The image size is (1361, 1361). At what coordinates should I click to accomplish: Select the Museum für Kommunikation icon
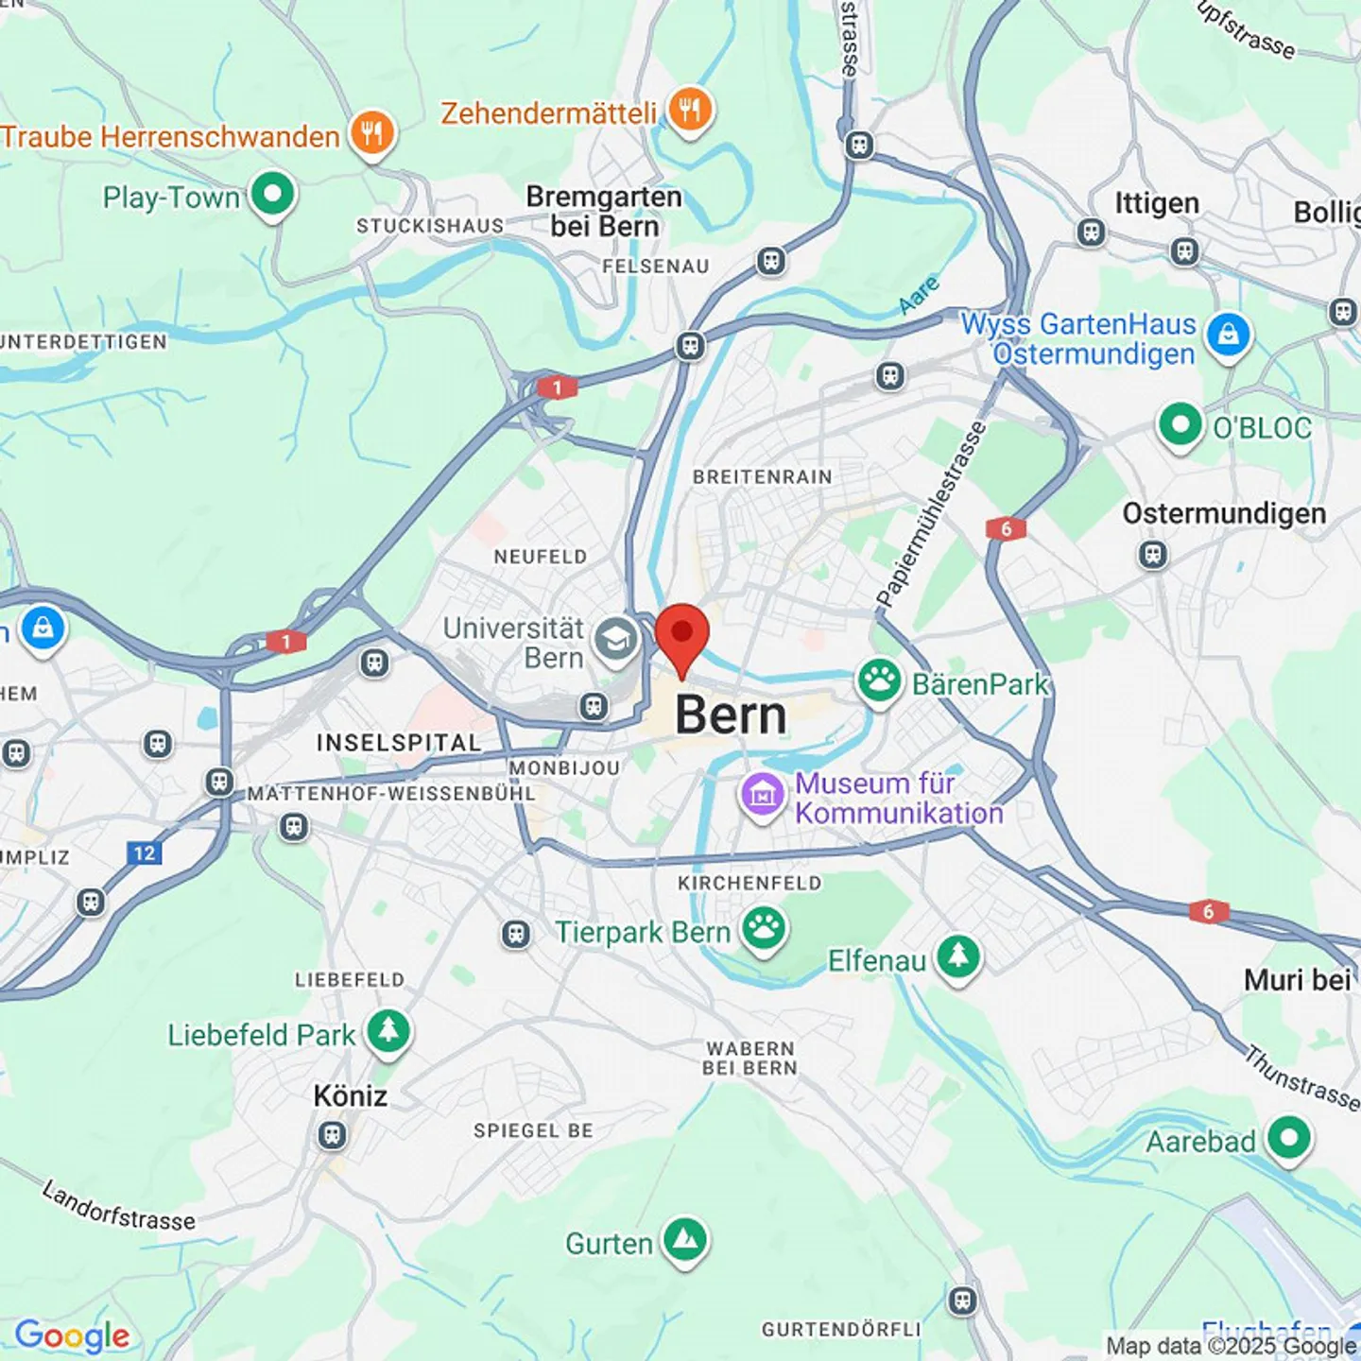pyautogui.click(x=763, y=797)
